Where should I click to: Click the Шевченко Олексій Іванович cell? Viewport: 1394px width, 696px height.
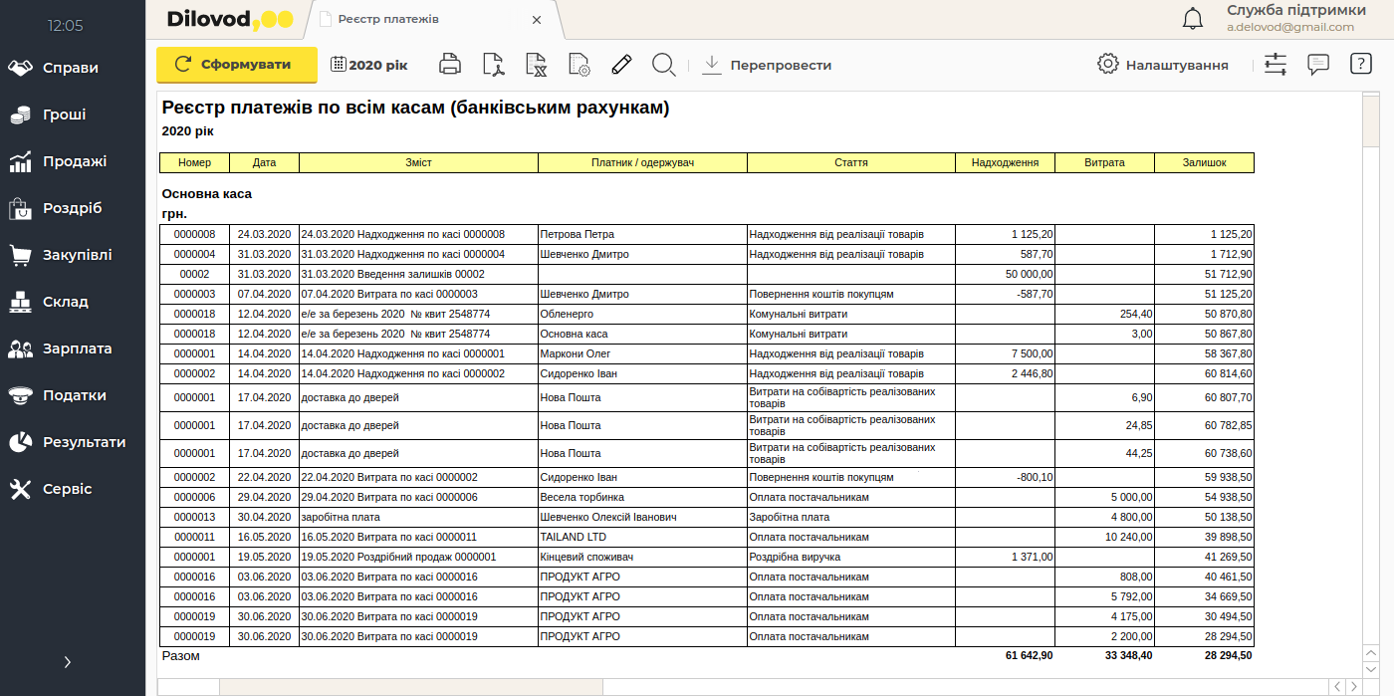coord(643,517)
